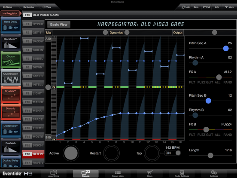Image resolution: width=237 pixels, height=178 pixels.
Task: Click the first Pitch Seq B step point
Action: [57, 135]
